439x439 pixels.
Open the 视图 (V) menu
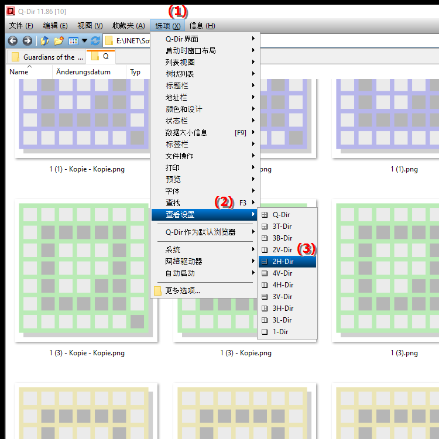(90, 26)
